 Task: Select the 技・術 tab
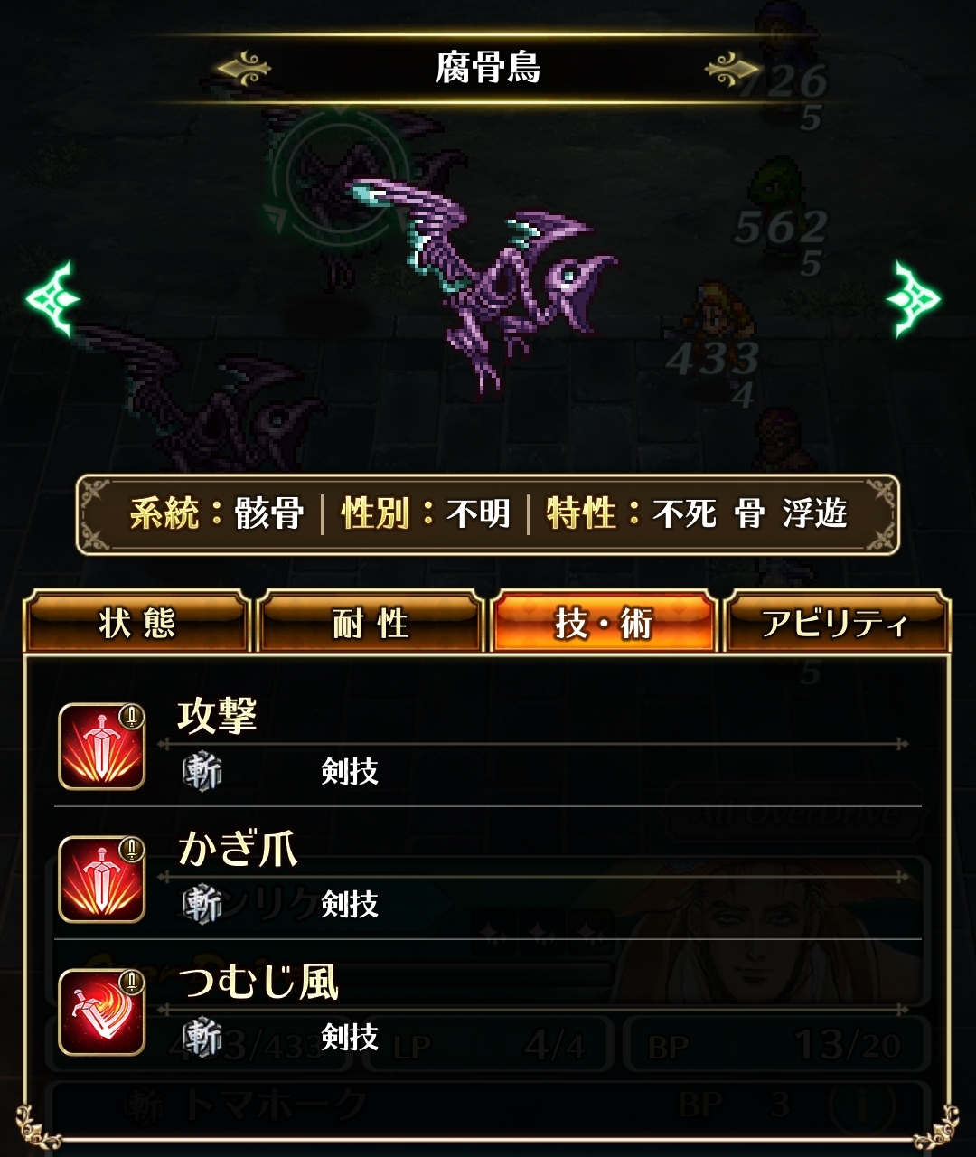604,623
